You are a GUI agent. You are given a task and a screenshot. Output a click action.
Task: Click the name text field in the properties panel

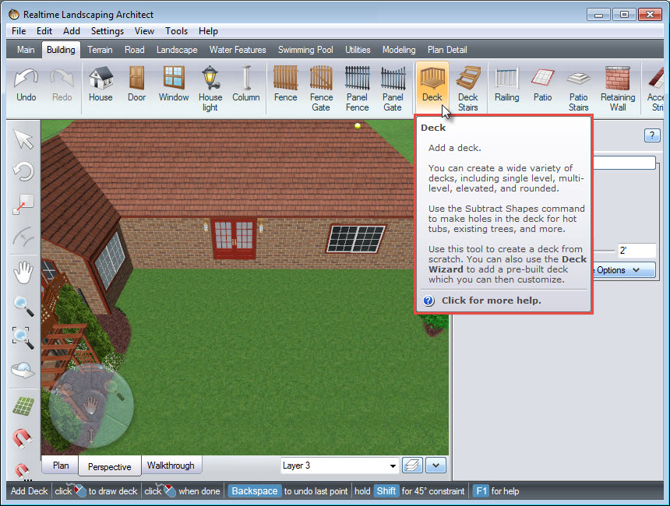point(624,163)
